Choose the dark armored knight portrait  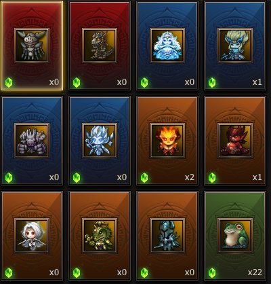[x=167, y=236]
